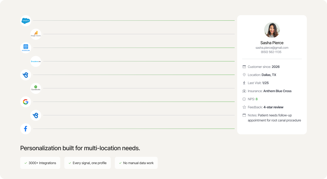Click the notes icon beside Notes

click(x=244, y=115)
